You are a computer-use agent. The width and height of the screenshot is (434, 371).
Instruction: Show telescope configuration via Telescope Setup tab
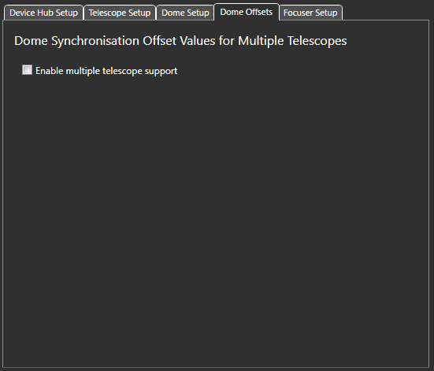click(x=120, y=13)
